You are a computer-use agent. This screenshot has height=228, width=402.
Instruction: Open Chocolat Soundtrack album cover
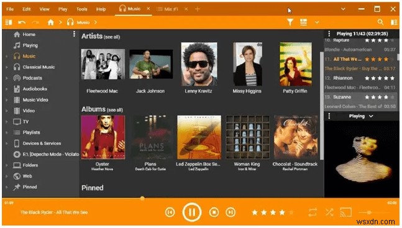(x=296, y=137)
